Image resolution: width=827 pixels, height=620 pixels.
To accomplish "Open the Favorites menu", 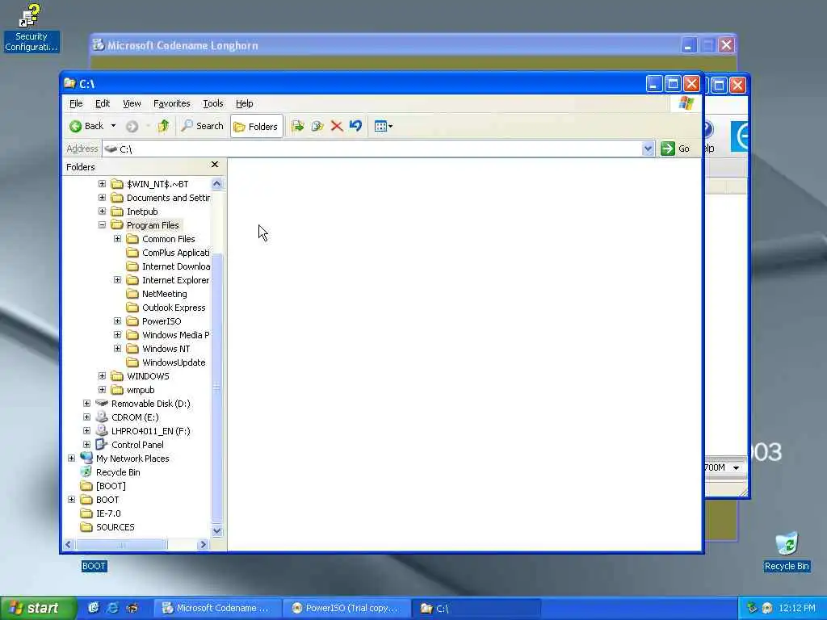I will point(171,103).
